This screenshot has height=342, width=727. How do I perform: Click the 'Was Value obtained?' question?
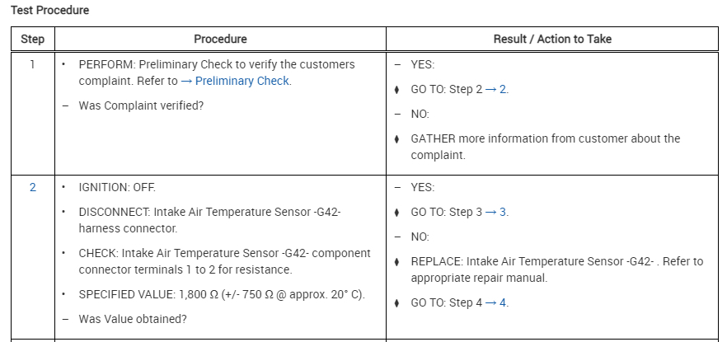tap(132, 319)
